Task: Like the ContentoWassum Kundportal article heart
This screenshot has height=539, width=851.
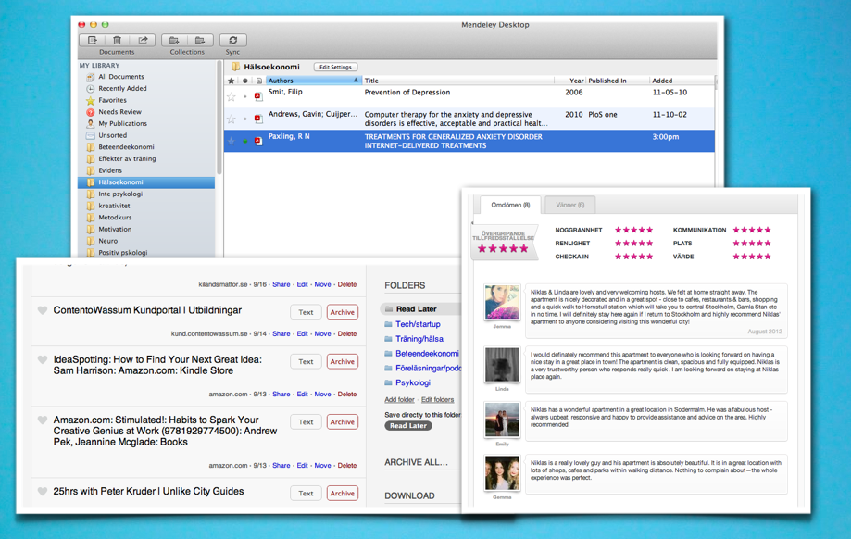Action: point(43,311)
